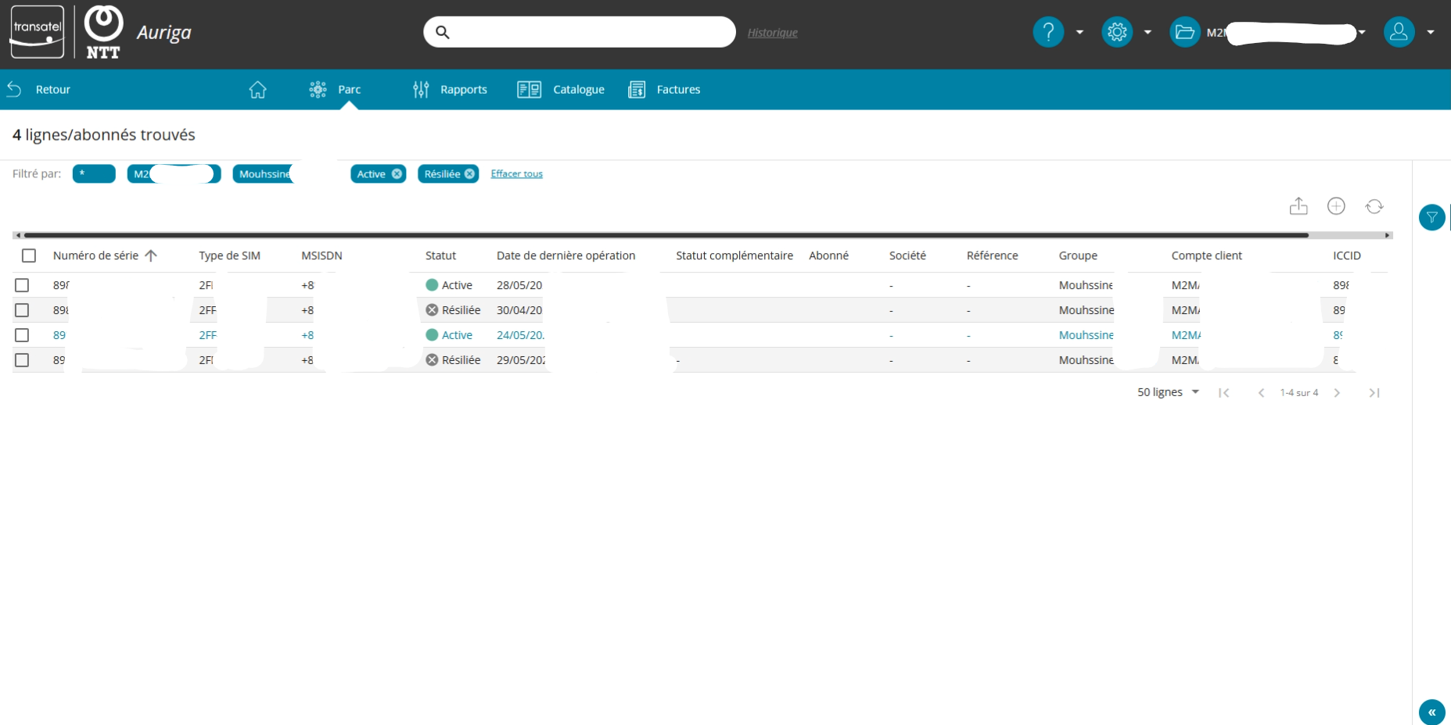Viewport: 1451px width, 725px height.
Task: Click the Compte client column header
Action: tap(1206, 255)
